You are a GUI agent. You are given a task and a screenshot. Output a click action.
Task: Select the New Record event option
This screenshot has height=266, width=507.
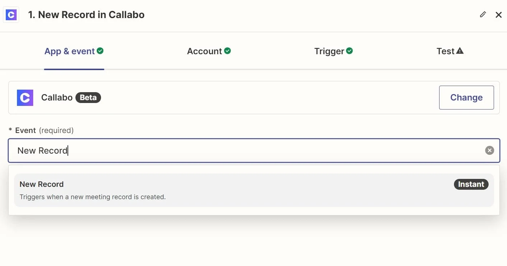[217, 190]
